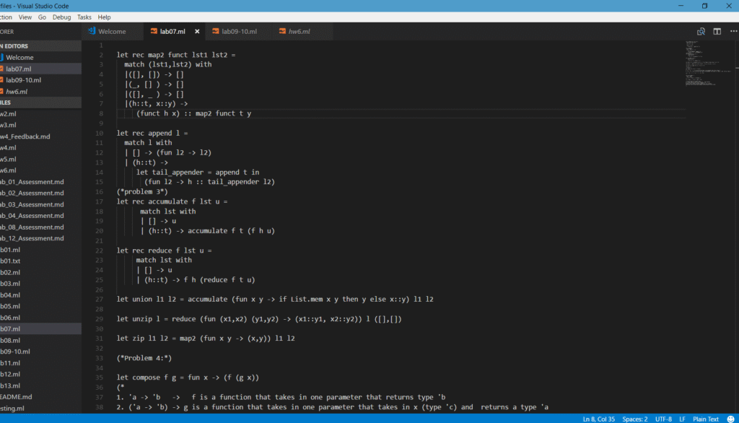739x423 pixels.
Task: Select Welcome in Open Editors list
Action: (x=40, y=58)
